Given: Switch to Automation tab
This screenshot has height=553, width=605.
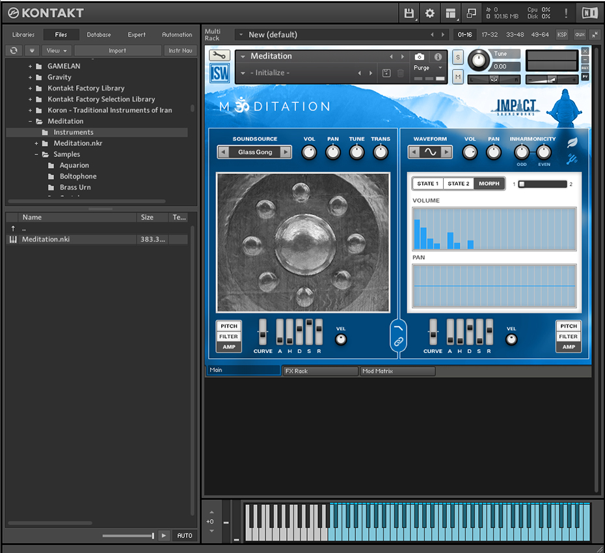Looking at the screenshot, I should click(x=177, y=35).
